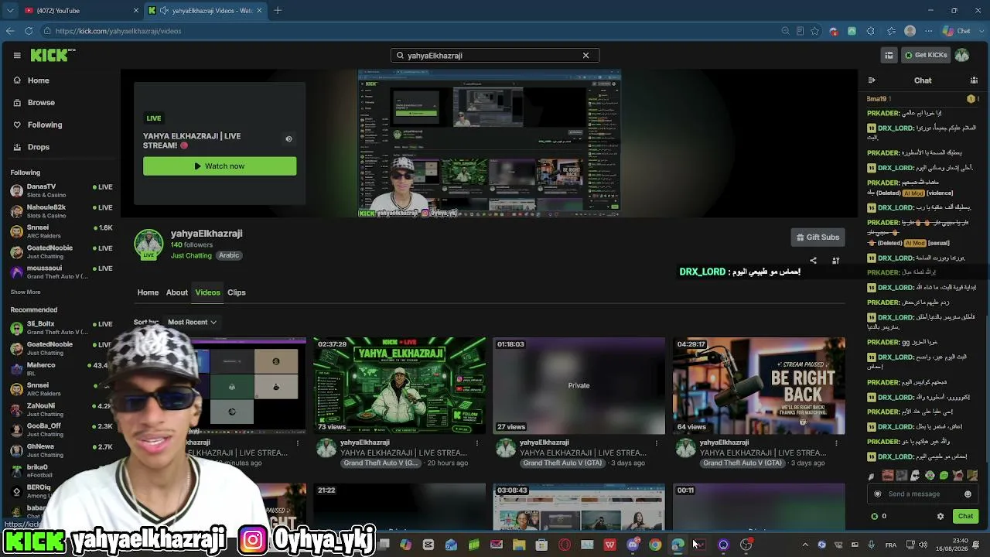Open Discord from the taskbar
This screenshot has height=557, width=990.
pos(632,545)
